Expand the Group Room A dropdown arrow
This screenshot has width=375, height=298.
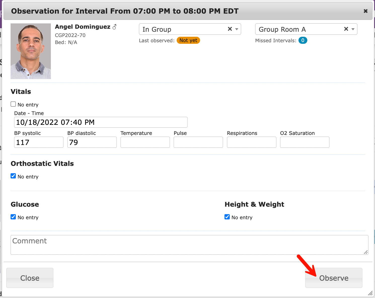tap(353, 29)
